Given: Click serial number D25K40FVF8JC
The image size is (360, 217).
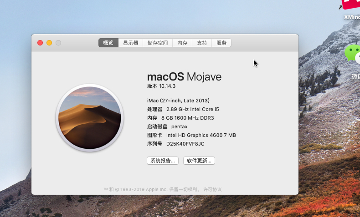Looking at the screenshot, I should click(185, 144).
